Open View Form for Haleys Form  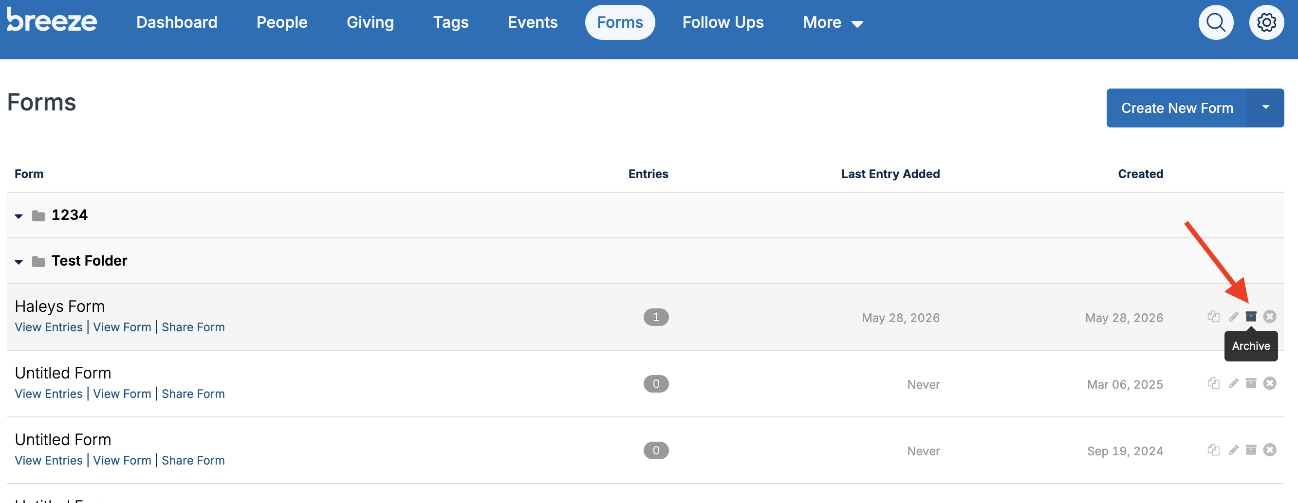(x=122, y=327)
